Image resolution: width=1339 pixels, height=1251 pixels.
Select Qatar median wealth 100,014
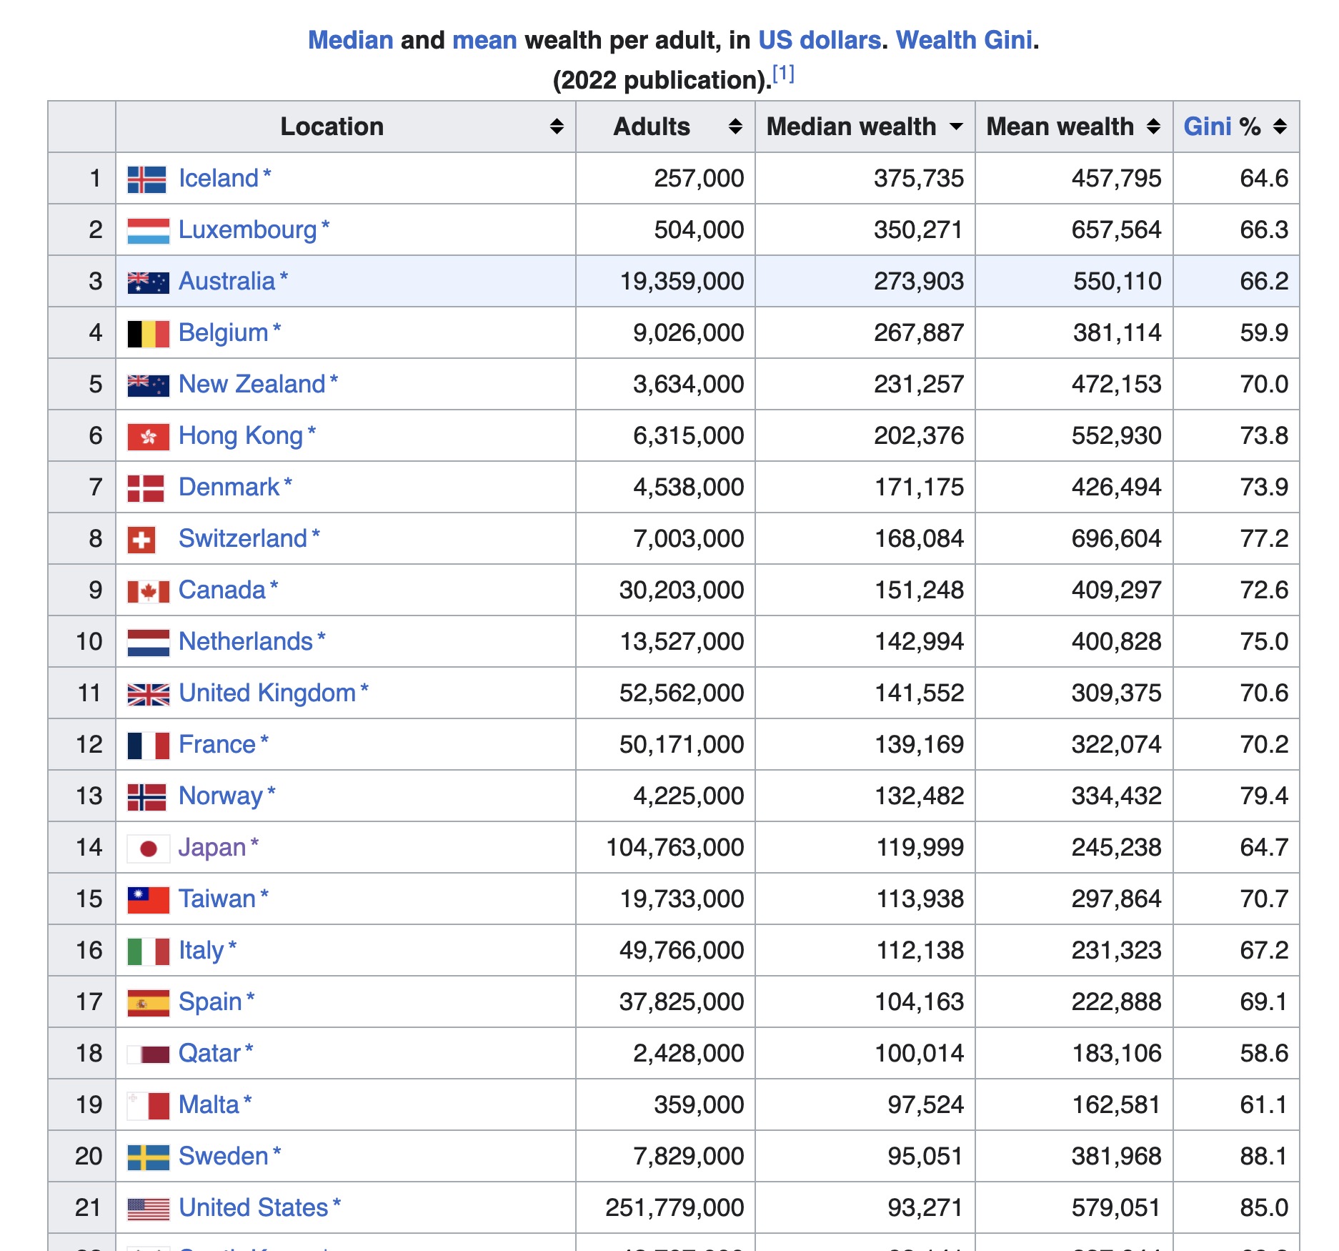920,1053
